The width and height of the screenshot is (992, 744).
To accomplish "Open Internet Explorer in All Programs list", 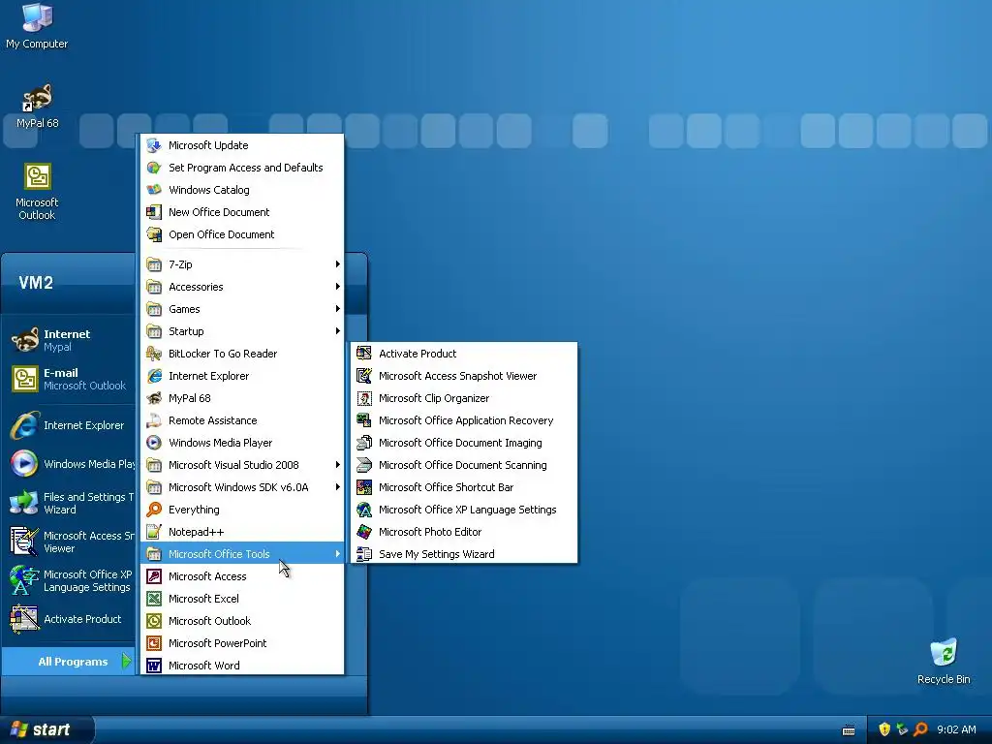I will coord(242,376).
